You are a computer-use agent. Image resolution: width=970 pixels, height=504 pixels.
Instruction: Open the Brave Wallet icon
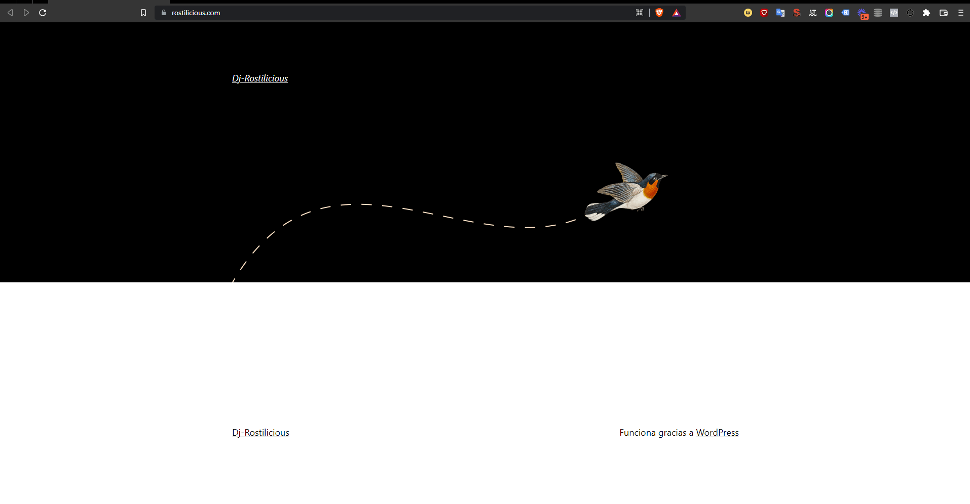944,13
